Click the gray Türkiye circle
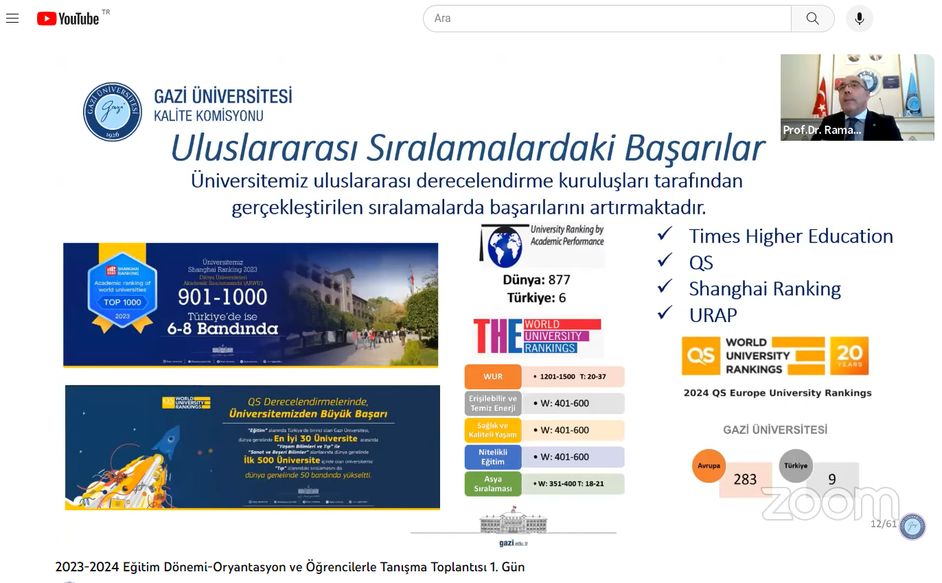942x583 pixels. pyautogui.click(x=796, y=466)
